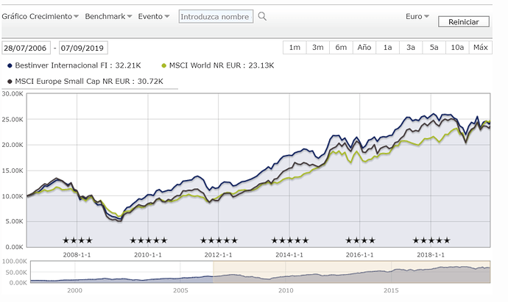Open the Evento dropdown

(155, 16)
